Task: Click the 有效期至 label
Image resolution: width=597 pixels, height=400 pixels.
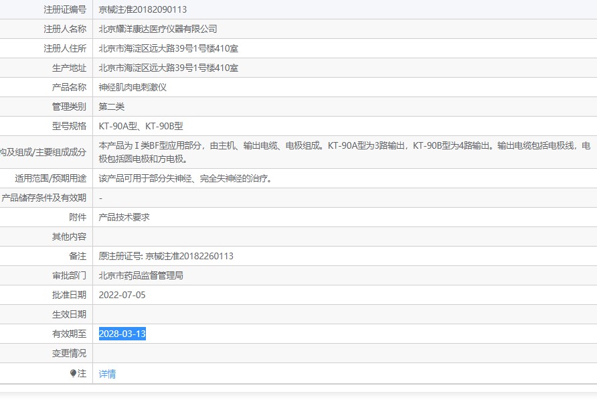Action: (70, 334)
